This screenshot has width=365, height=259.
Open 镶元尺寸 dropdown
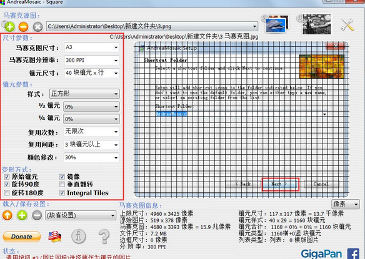click(92, 73)
